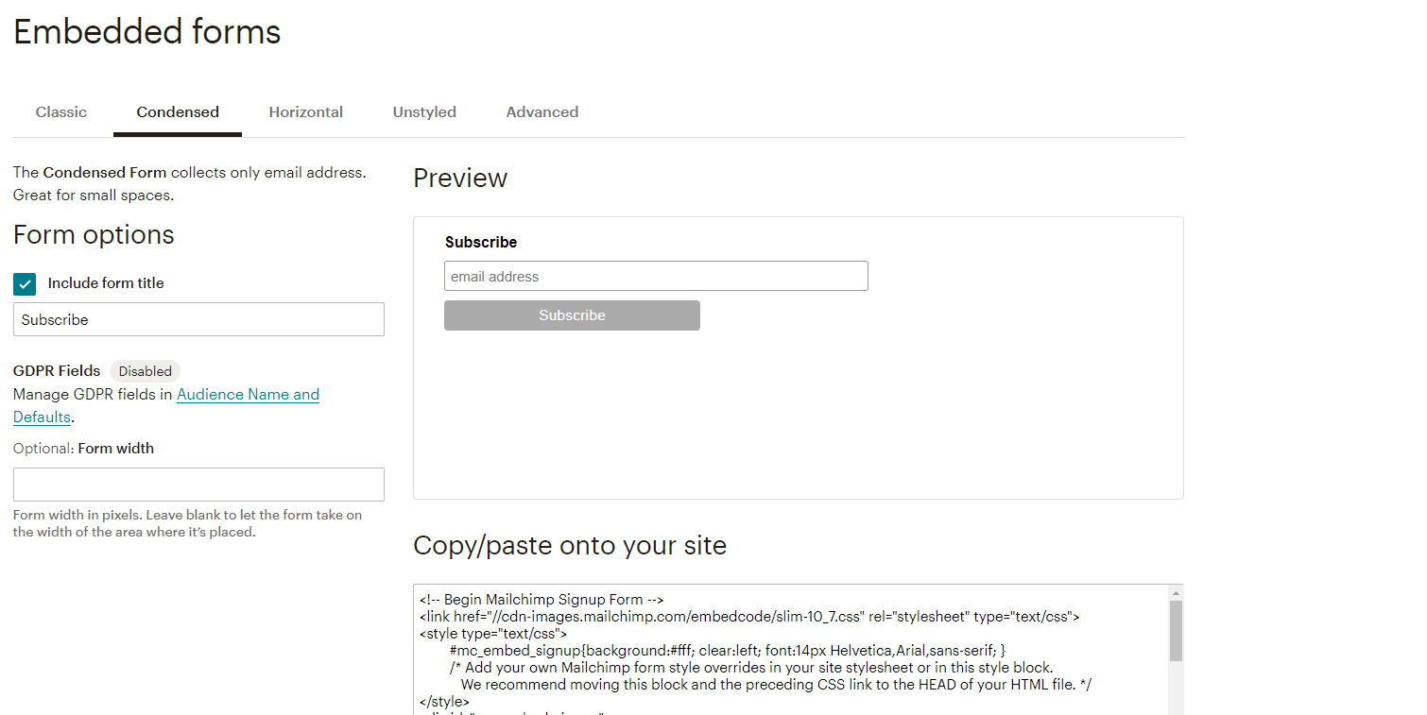
Task: Focus the optional Form width input
Action: (198, 485)
